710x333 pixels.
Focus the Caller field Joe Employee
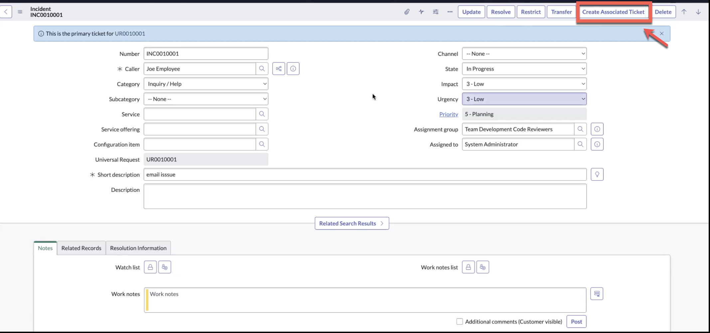pyautogui.click(x=200, y=69)
